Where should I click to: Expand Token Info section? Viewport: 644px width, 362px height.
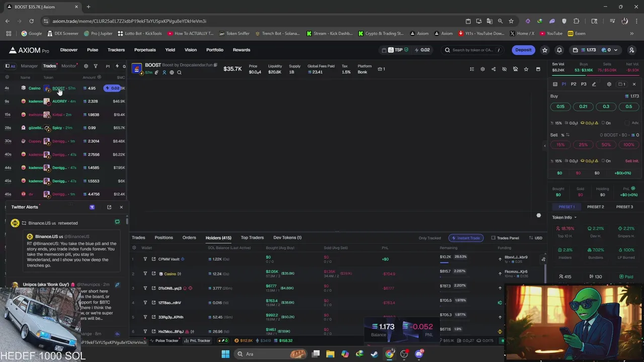tap(565, 217)
